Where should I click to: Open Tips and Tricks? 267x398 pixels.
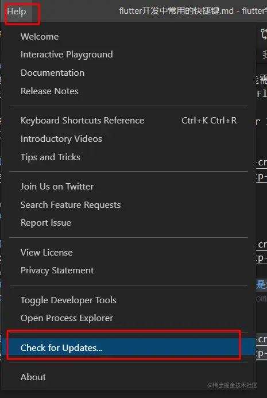129,157
